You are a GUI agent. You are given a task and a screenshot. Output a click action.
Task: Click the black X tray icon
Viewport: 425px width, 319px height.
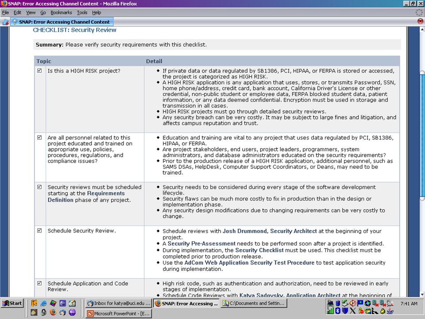(x=353, y=311)
